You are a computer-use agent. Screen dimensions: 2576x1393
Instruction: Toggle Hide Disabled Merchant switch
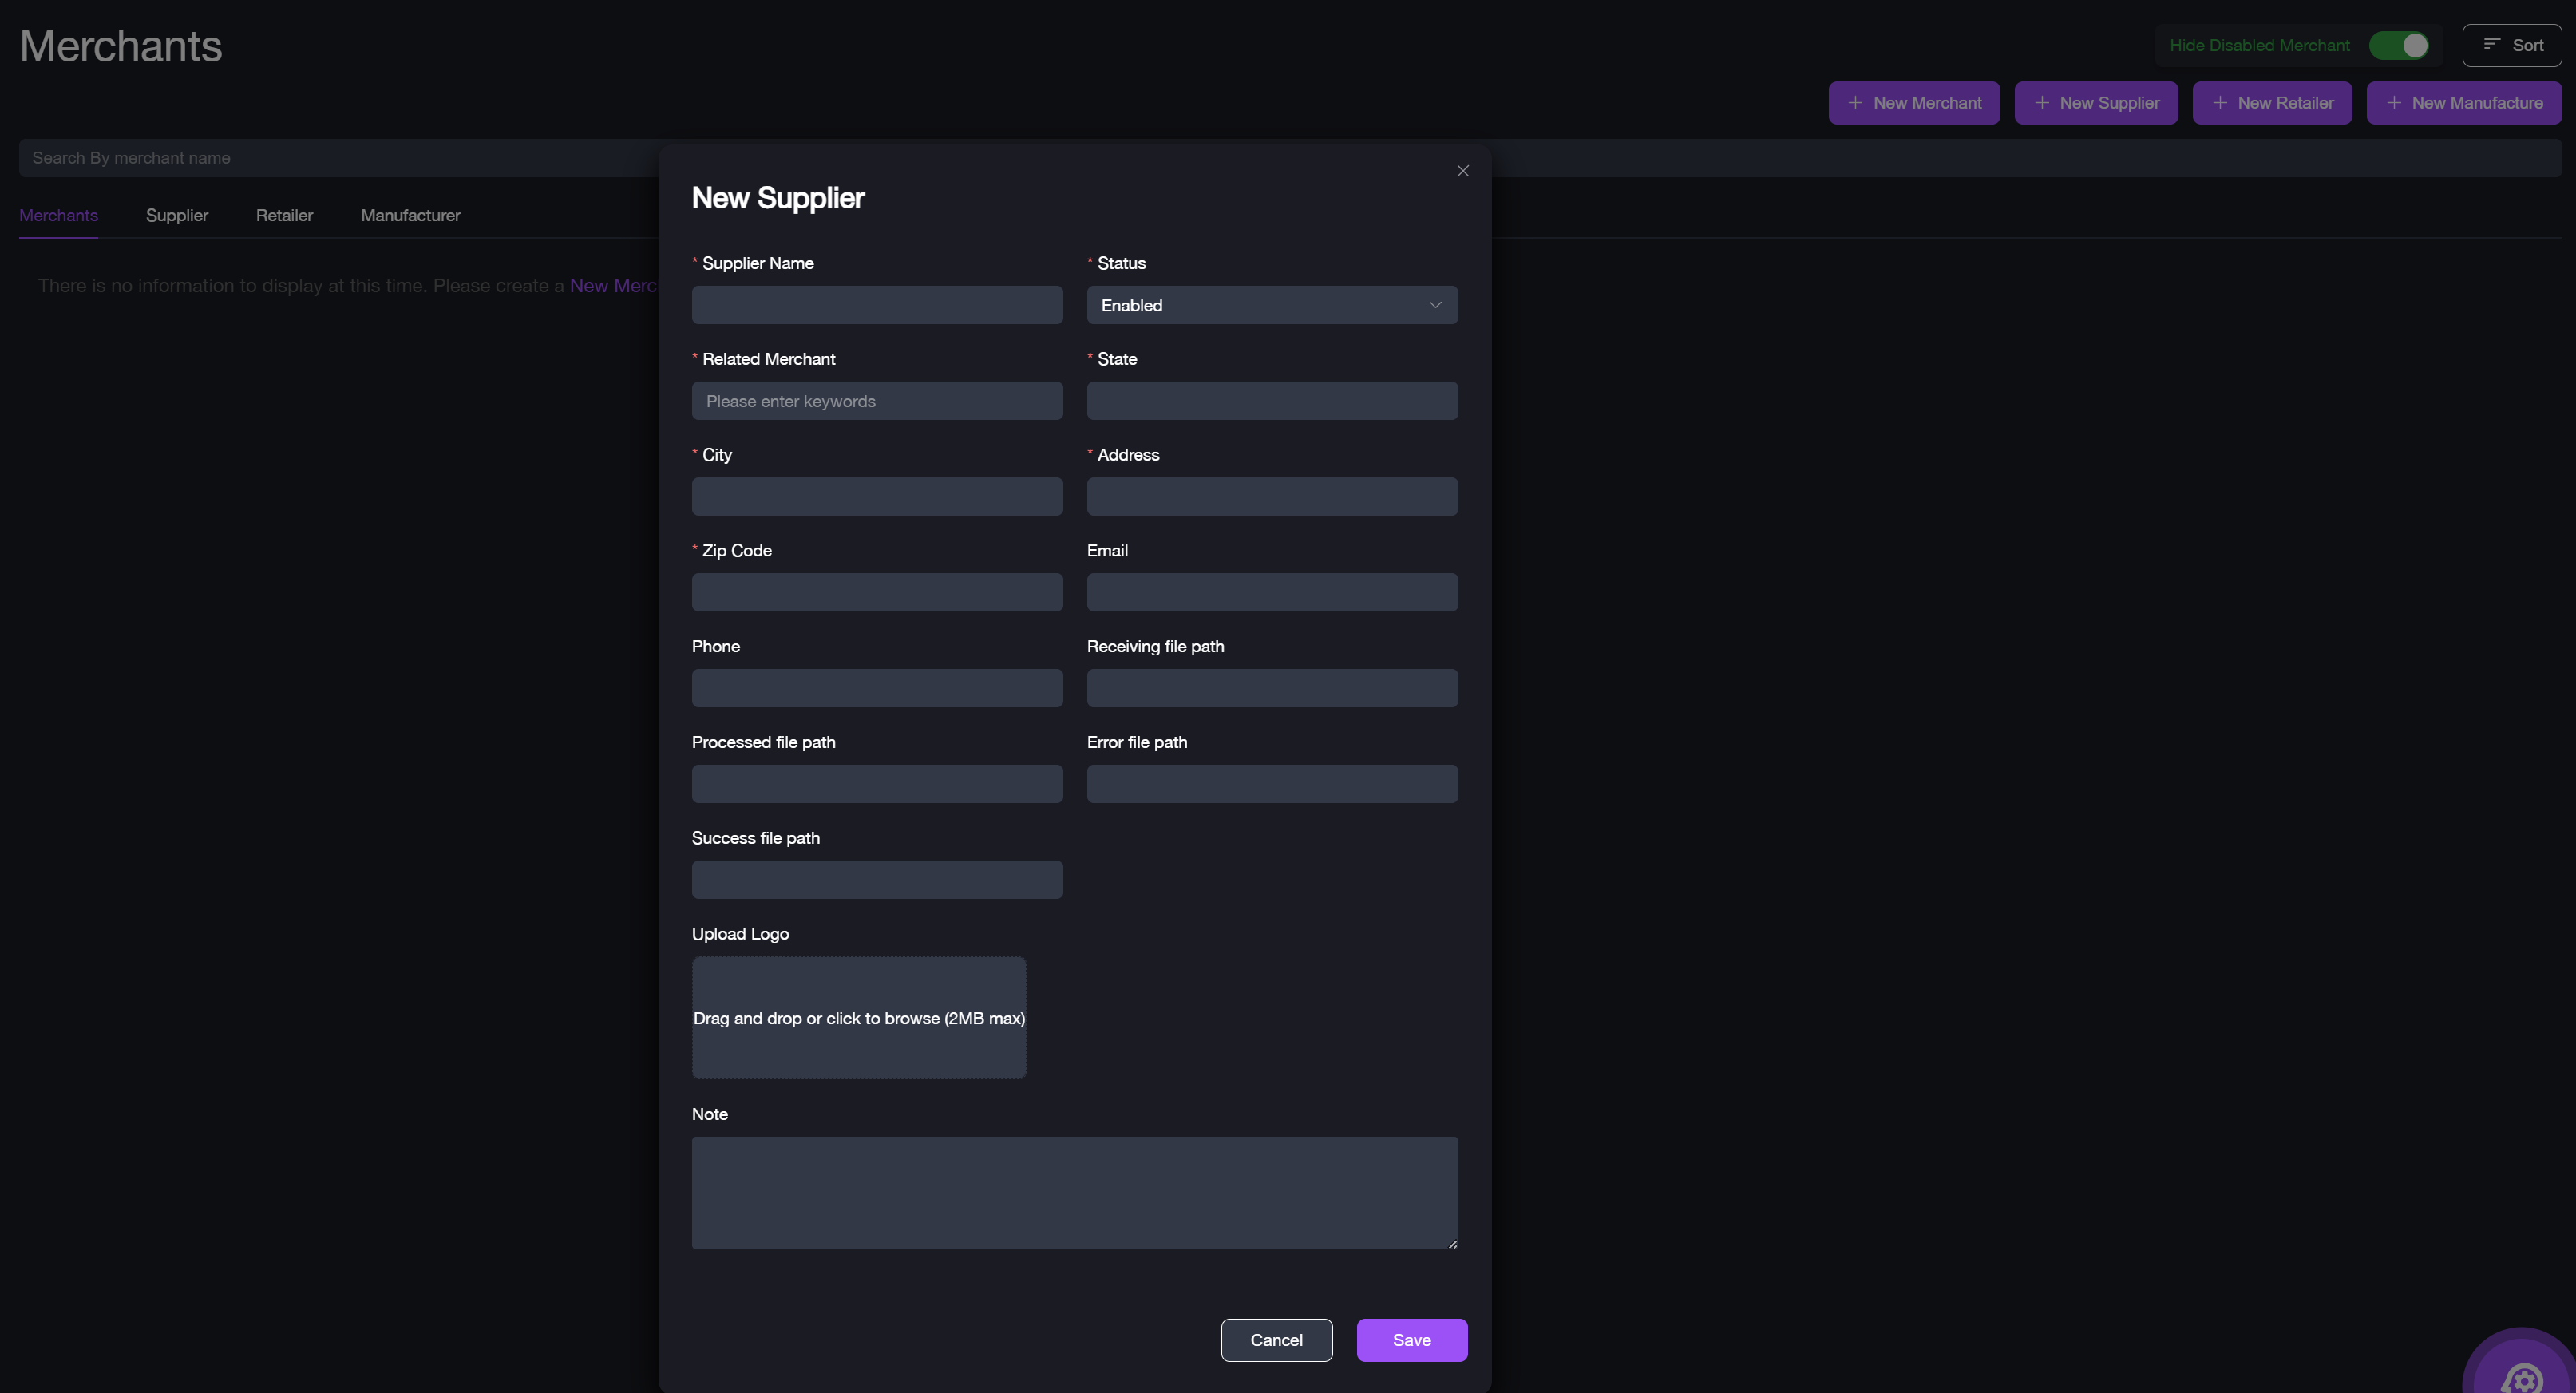point(2399,45)
